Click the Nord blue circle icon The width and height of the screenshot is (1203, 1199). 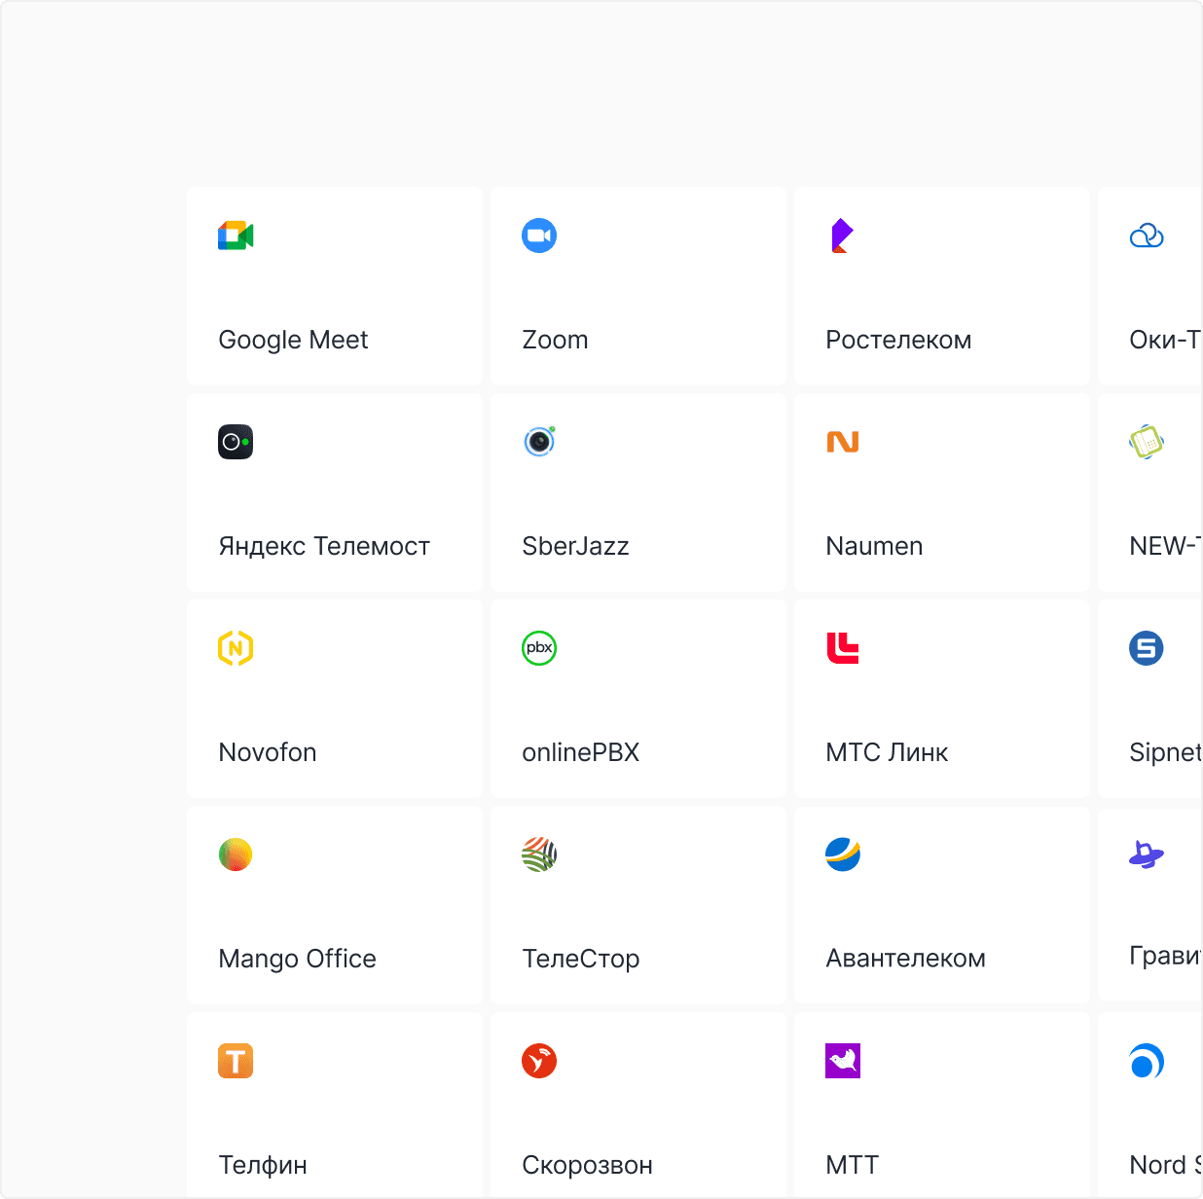(x=1147, y=1061)
